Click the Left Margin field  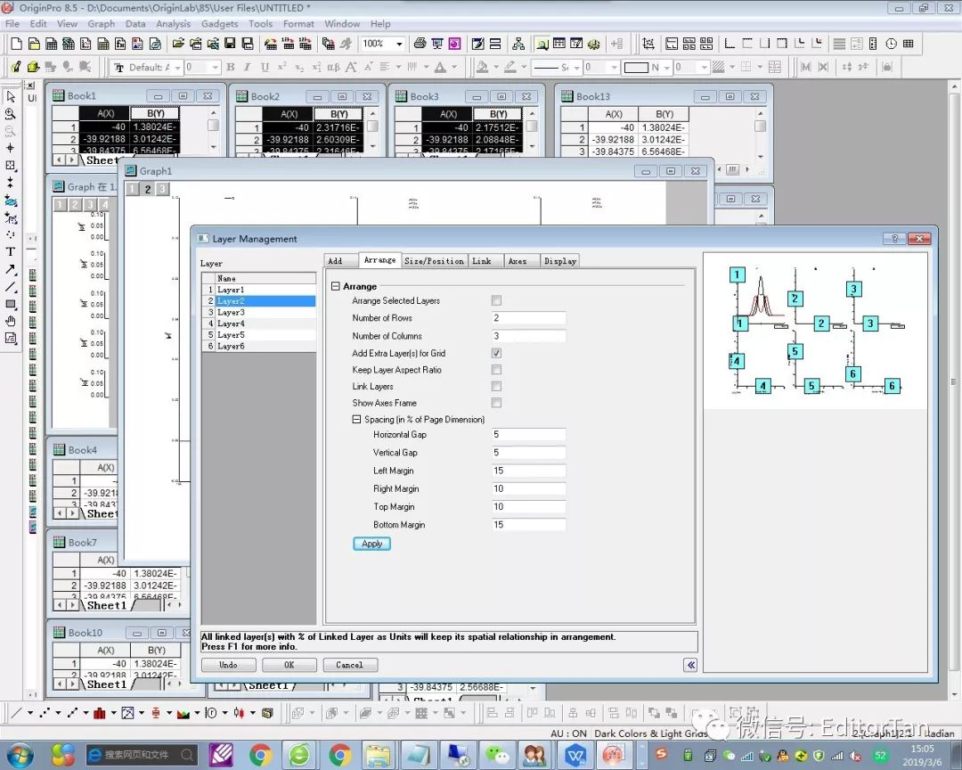coord(528,471)
